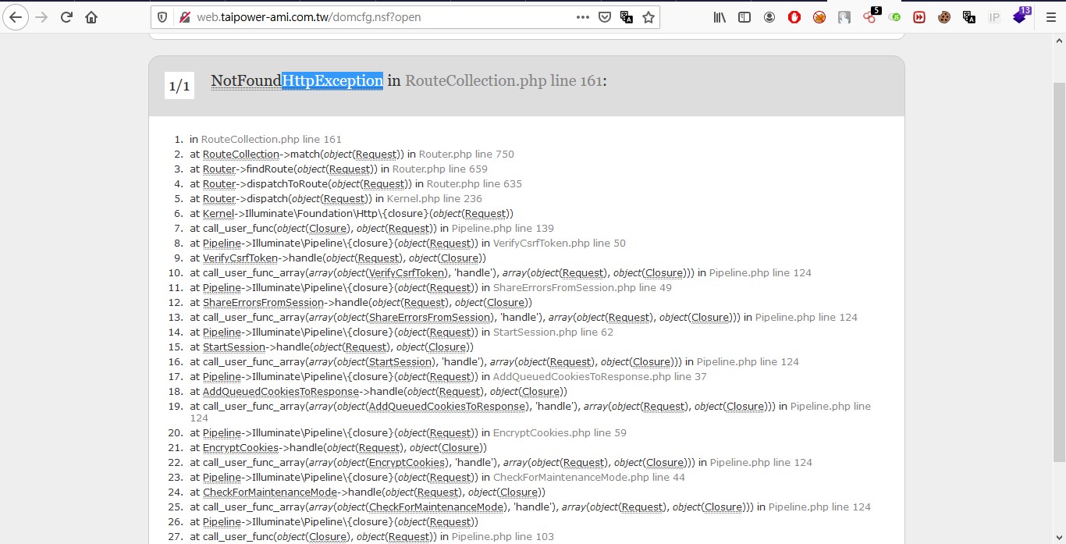Click 'StartSession.php line 62' text

click(553, 332)
